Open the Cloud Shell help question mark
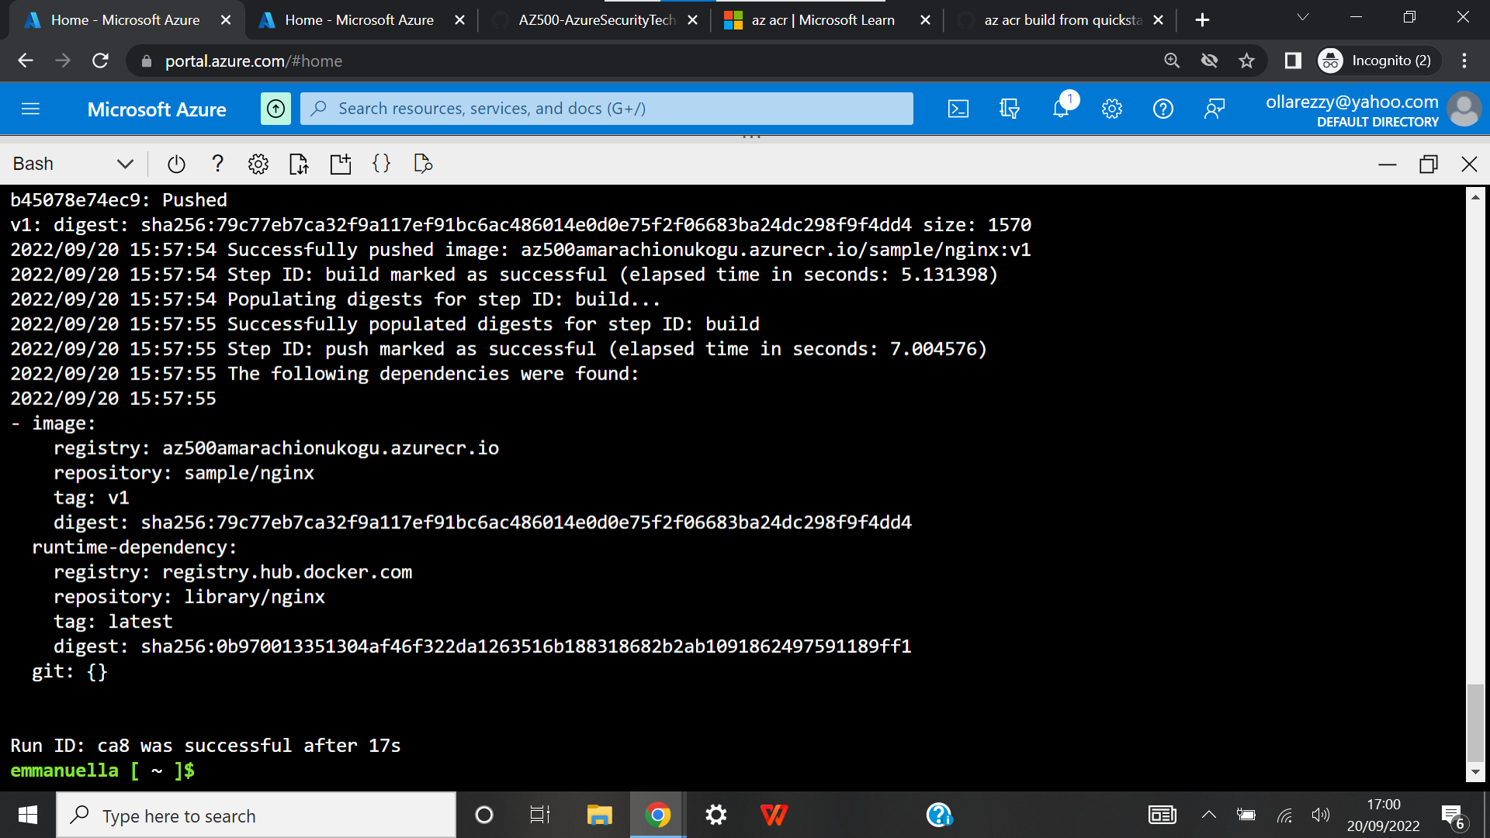This screenshot has width=1490, height=838. pyautogui.click(x=217, y=164)
